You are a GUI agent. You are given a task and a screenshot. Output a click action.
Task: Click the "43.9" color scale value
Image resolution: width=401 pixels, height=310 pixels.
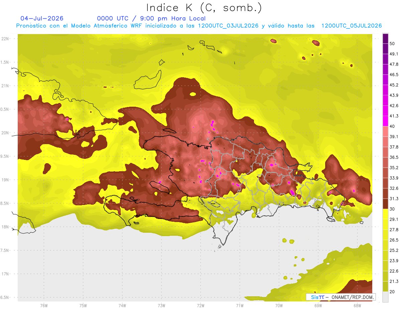(x=394, y=95)
